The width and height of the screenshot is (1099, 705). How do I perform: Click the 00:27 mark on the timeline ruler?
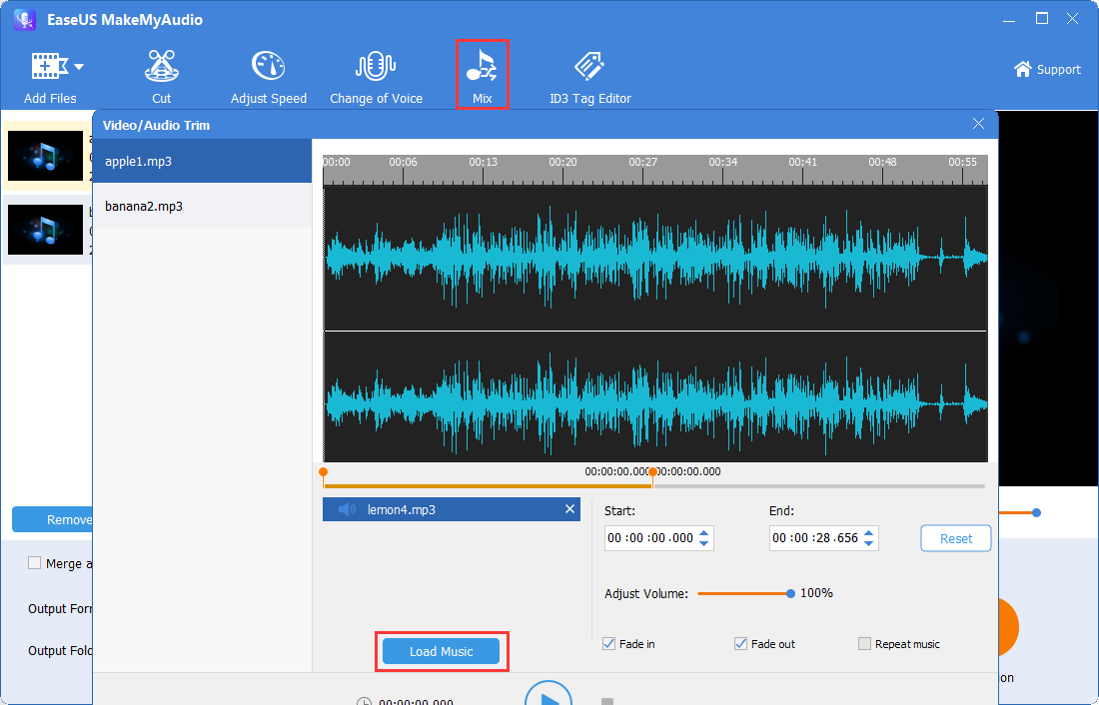(x=642, y=162)
